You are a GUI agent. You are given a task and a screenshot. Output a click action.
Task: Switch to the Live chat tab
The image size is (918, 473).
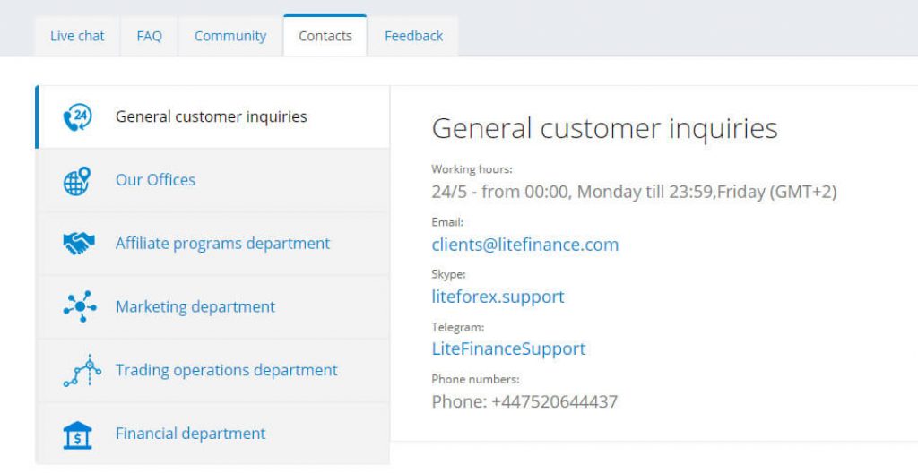click(x=77, y=36)
